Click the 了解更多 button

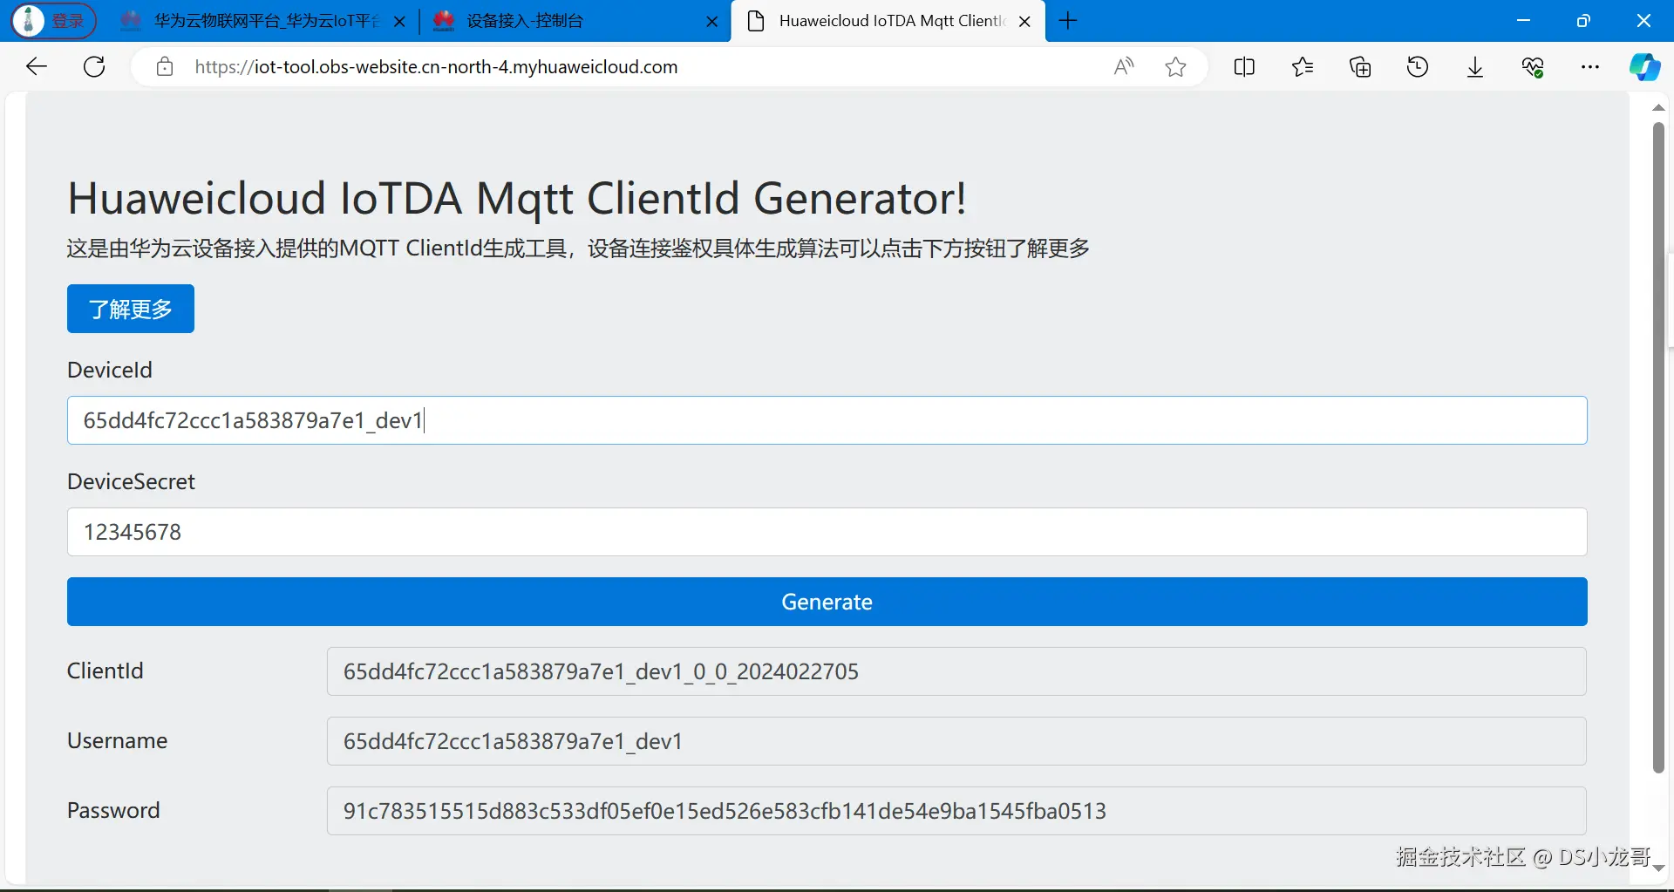[131, 309]
